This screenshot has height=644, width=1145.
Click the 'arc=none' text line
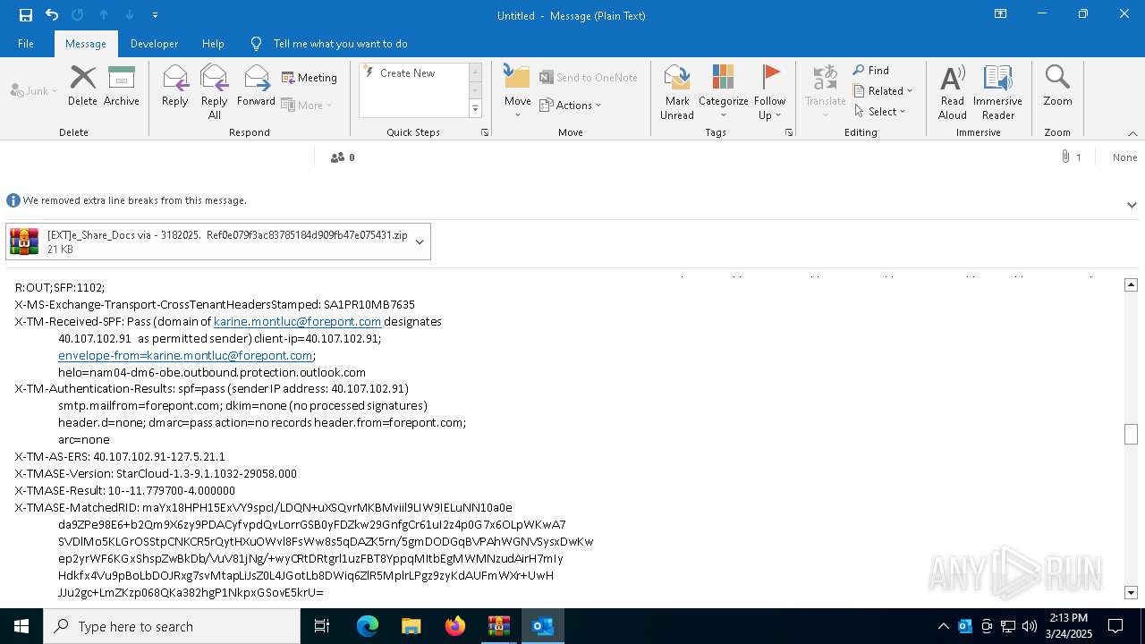pyautogui.click(x=84, y=439)
